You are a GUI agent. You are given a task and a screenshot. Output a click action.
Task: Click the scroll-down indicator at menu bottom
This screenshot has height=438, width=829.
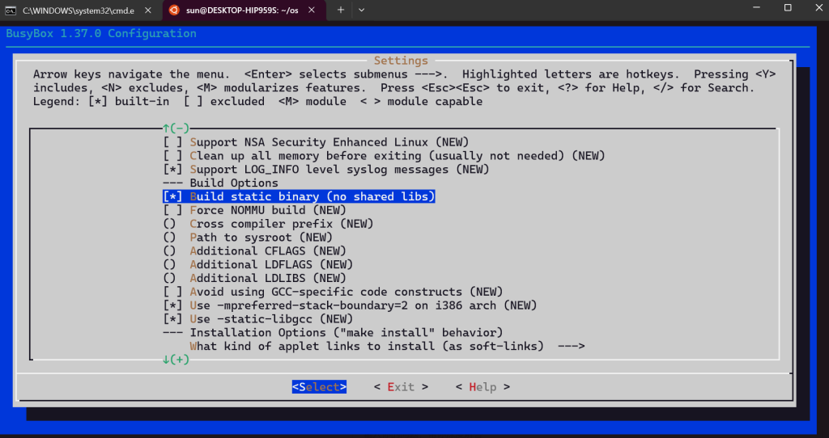click(176, 360)
